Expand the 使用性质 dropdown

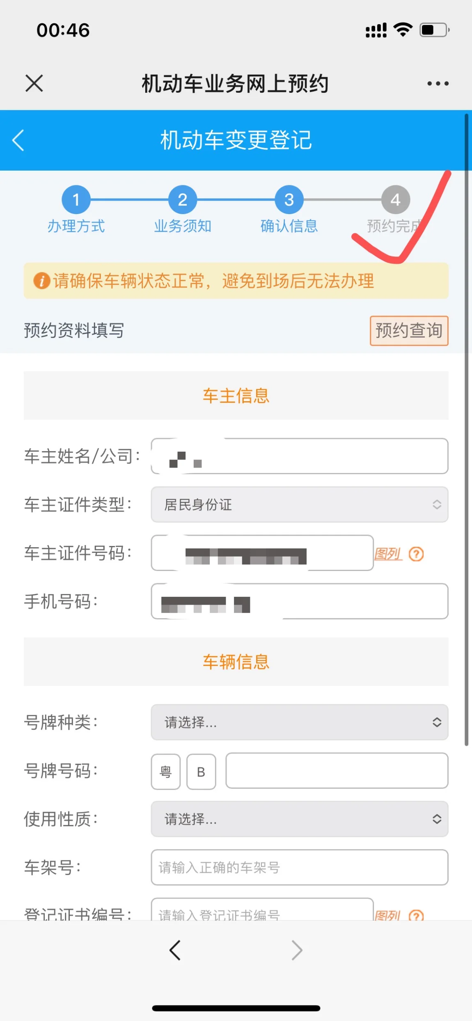pos(300,819)
